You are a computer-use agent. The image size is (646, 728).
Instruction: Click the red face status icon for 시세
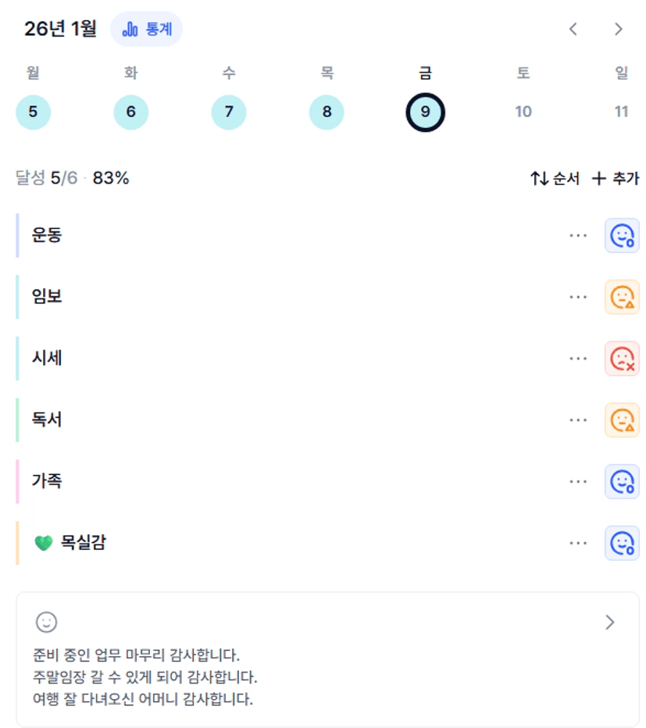pyautogui.click(x=622, y=359)
